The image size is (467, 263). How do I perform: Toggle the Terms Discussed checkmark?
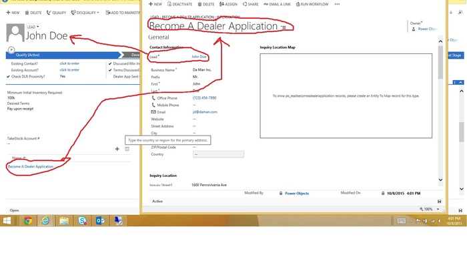click(110, 70)
